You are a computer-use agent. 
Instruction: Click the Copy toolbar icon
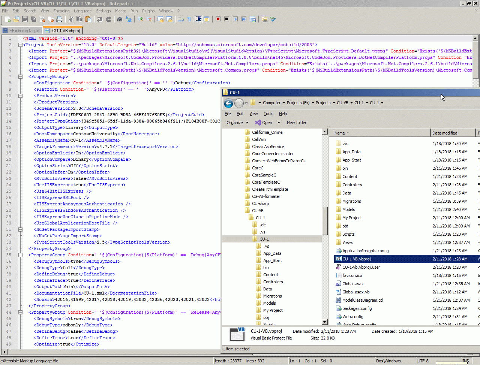[x=79, y=19]
